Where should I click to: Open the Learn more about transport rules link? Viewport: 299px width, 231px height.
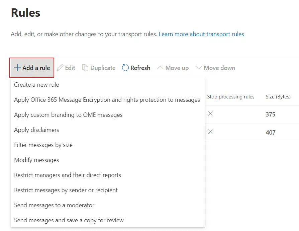pyautogui.click(x=201, y=34)
